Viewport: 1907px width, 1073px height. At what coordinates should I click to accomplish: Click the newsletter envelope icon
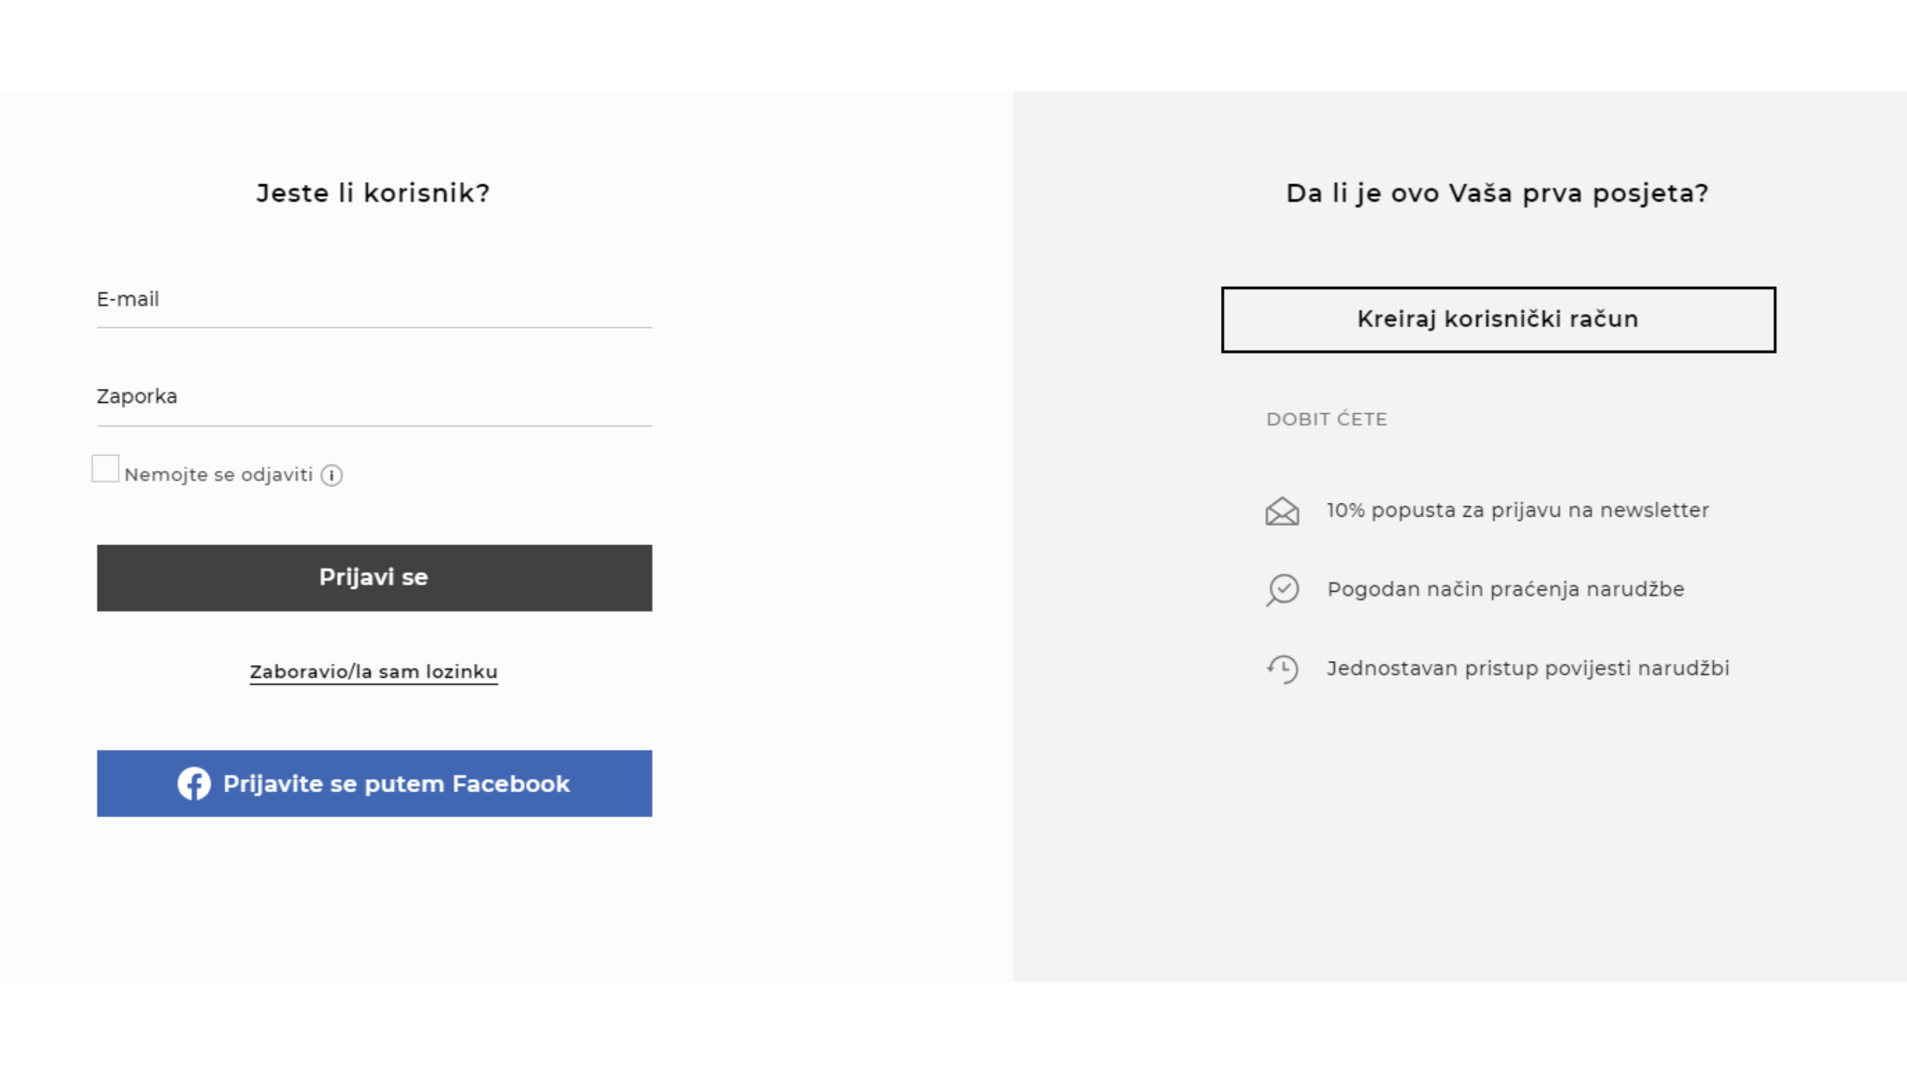coord(1281,511)
